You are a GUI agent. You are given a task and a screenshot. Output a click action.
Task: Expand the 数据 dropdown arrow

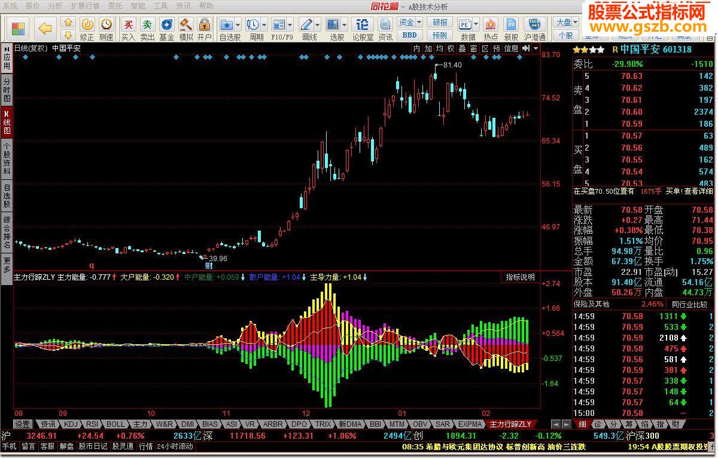tap(476, 25)
